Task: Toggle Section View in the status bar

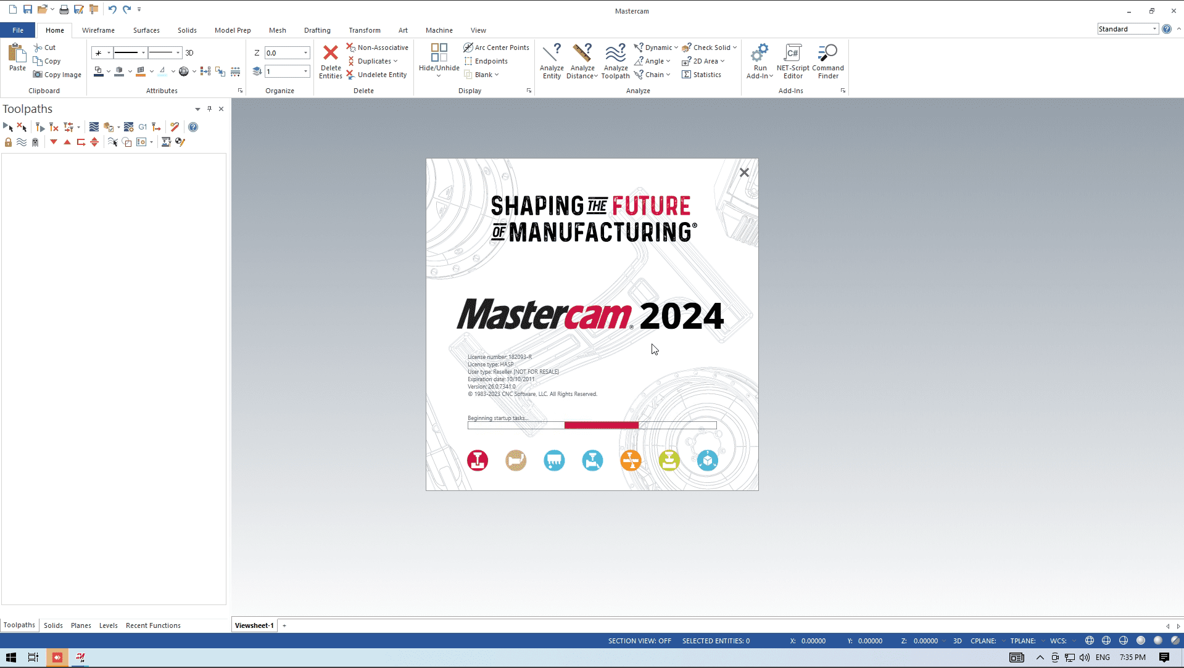Action: [639, 641]
